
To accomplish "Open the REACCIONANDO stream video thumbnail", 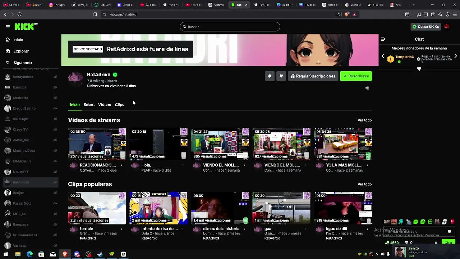I will pos(97,144).
